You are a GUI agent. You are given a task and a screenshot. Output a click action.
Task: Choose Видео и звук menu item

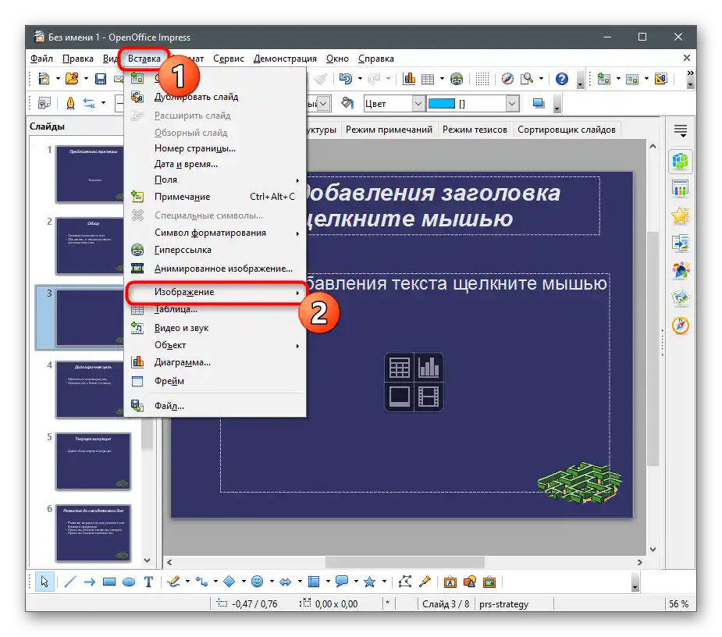pos(215,328)
